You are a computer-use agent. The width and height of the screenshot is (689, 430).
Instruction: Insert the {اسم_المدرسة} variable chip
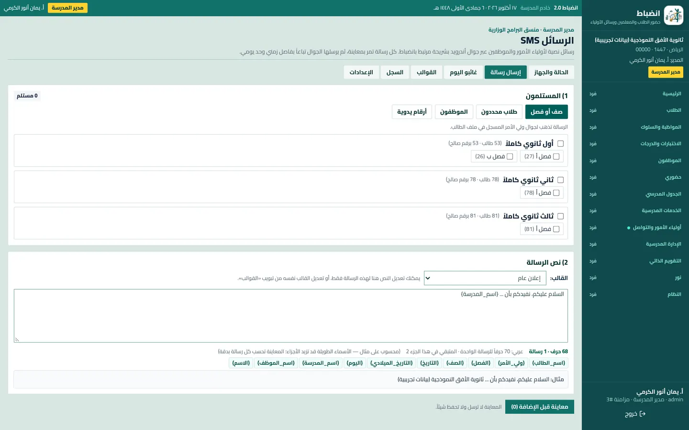(321, 363)
